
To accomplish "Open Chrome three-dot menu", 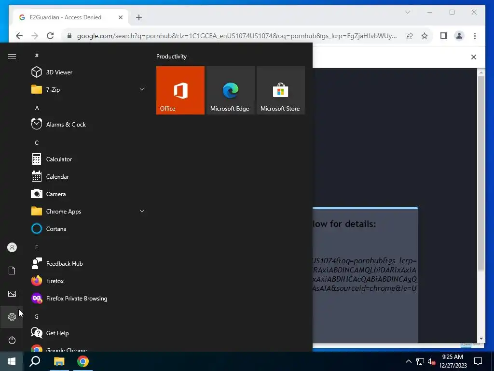I will (x=475, y=36).
